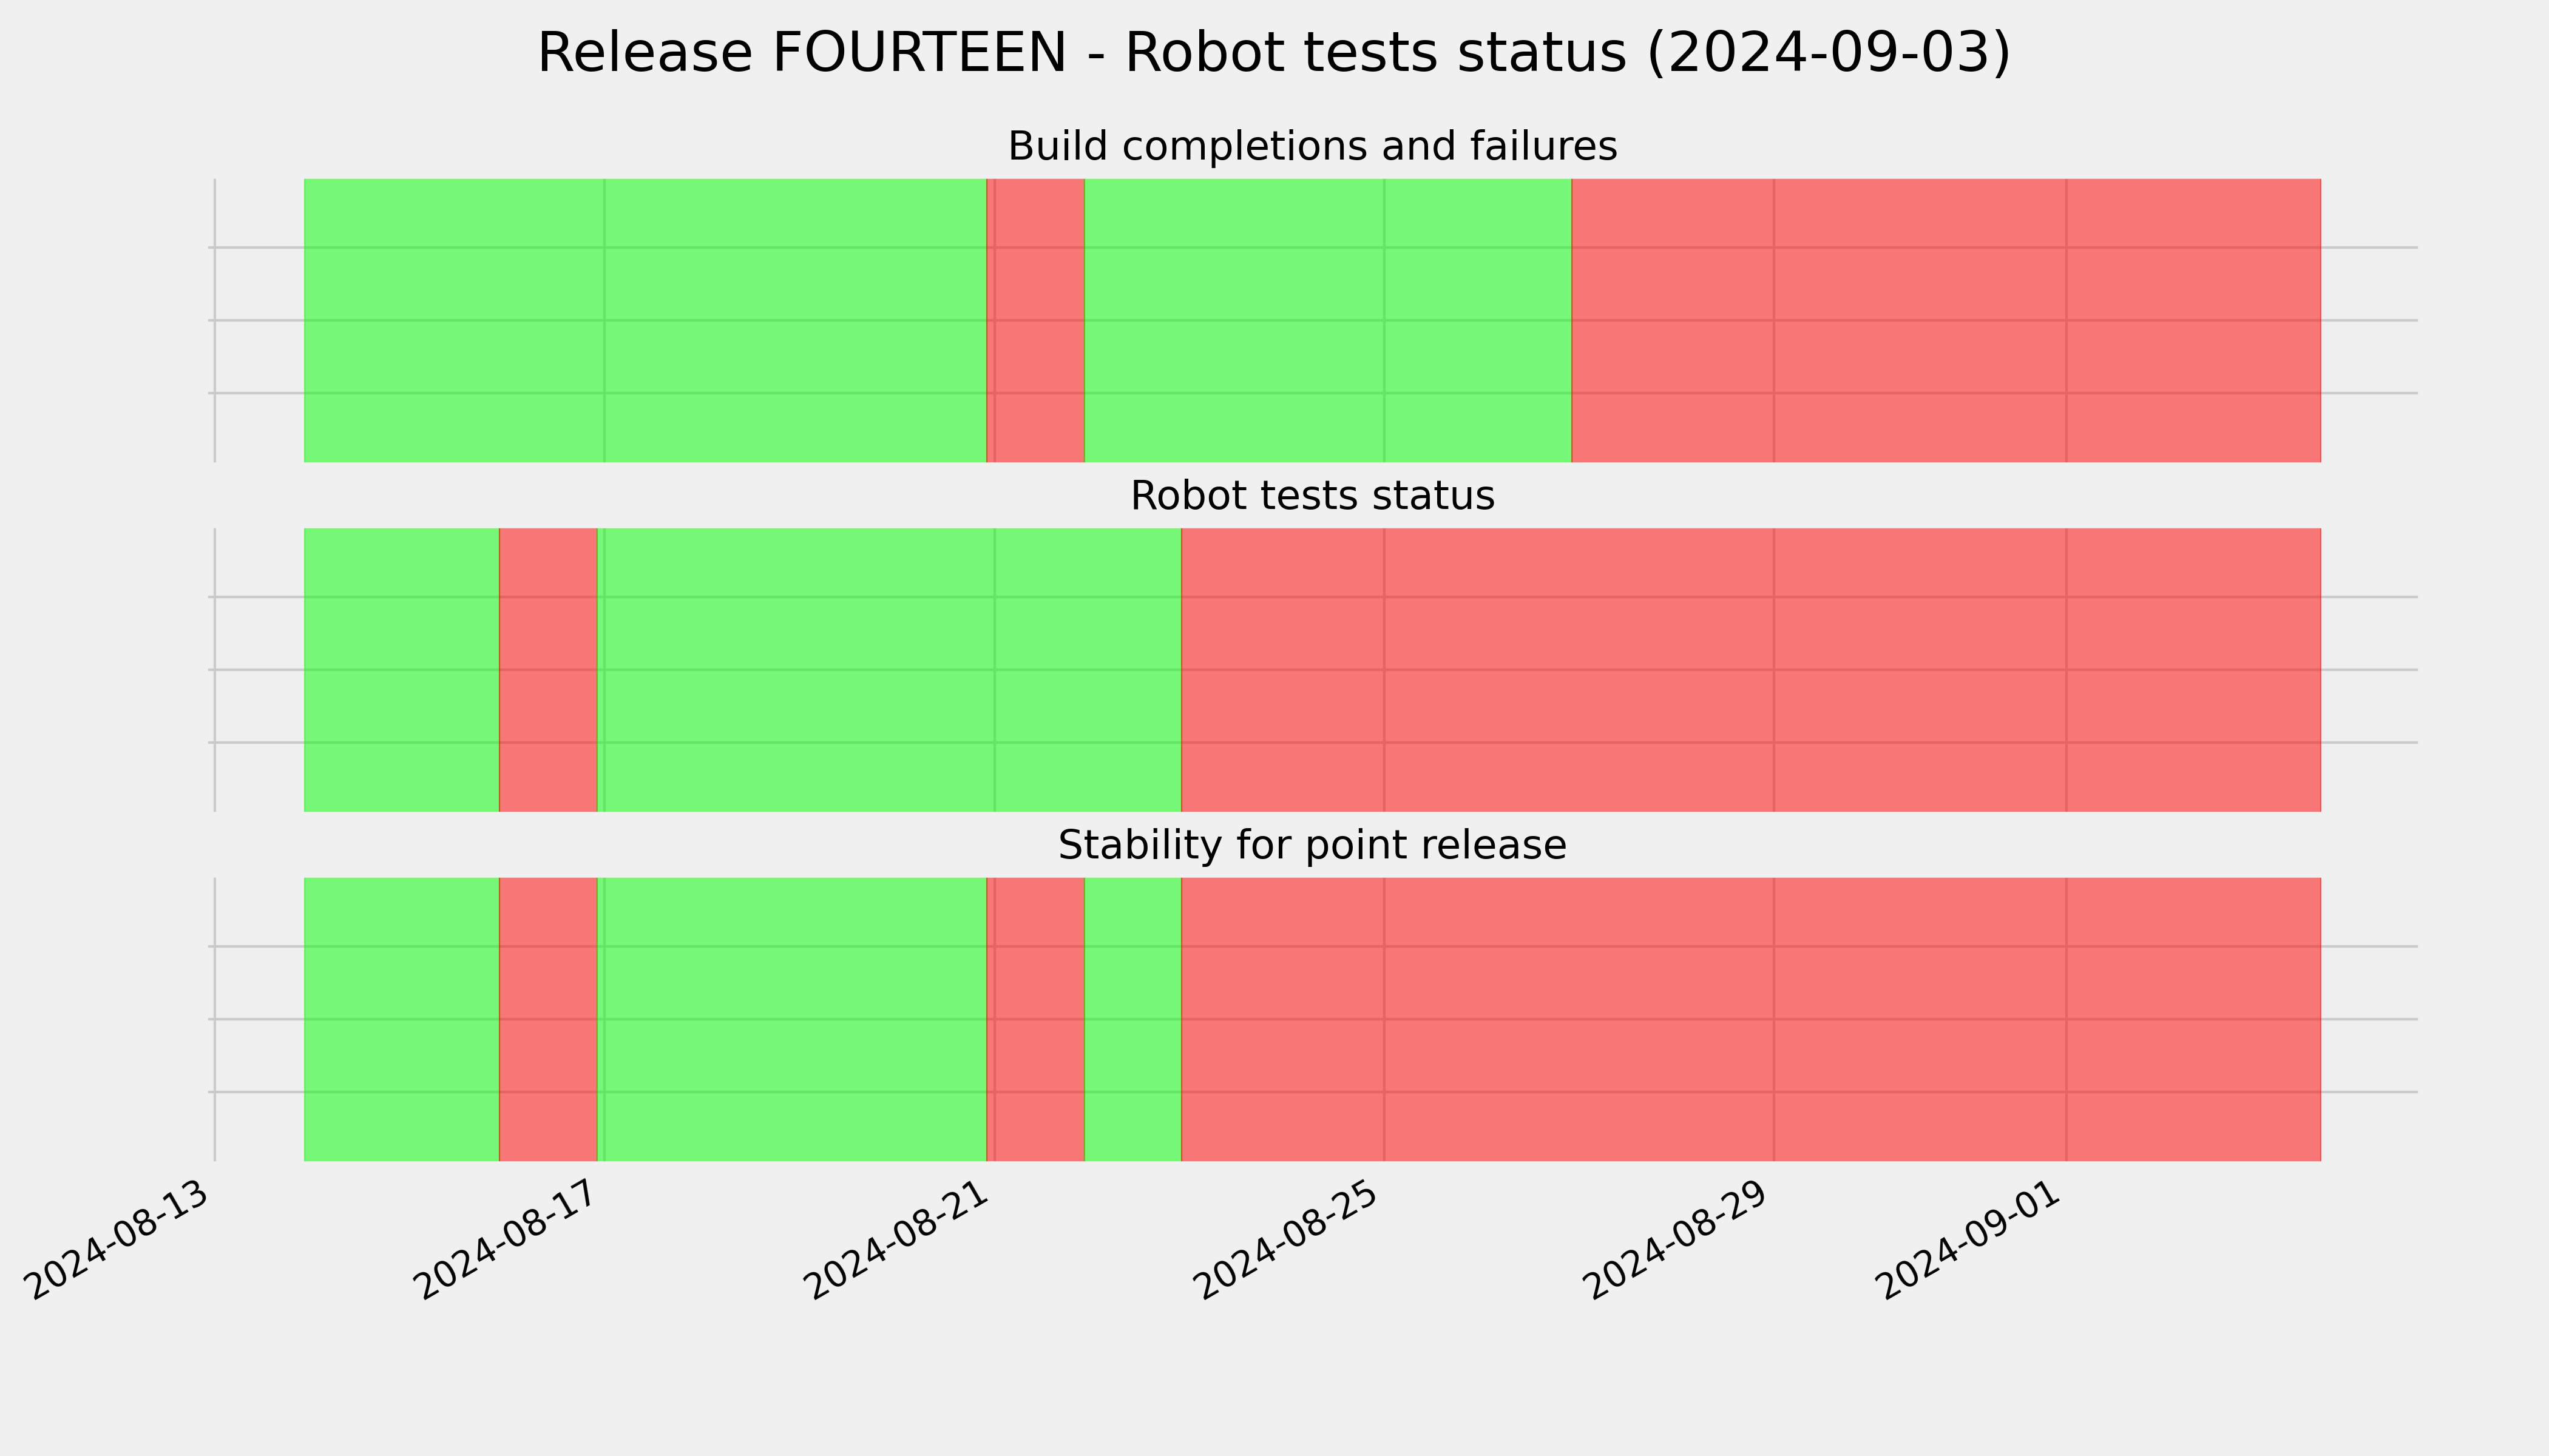The image size is (2549, 1456).
Task: Click the 2024-08-13 date axis label
Action: (x=118, y=1240)
